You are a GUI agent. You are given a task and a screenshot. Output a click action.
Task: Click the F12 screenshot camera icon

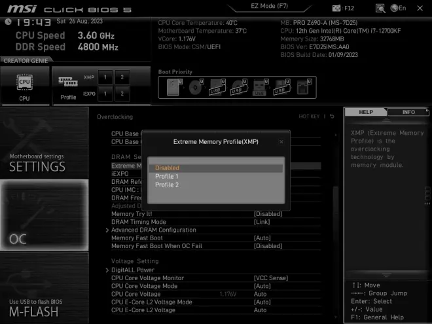click(x=336, y=8)
